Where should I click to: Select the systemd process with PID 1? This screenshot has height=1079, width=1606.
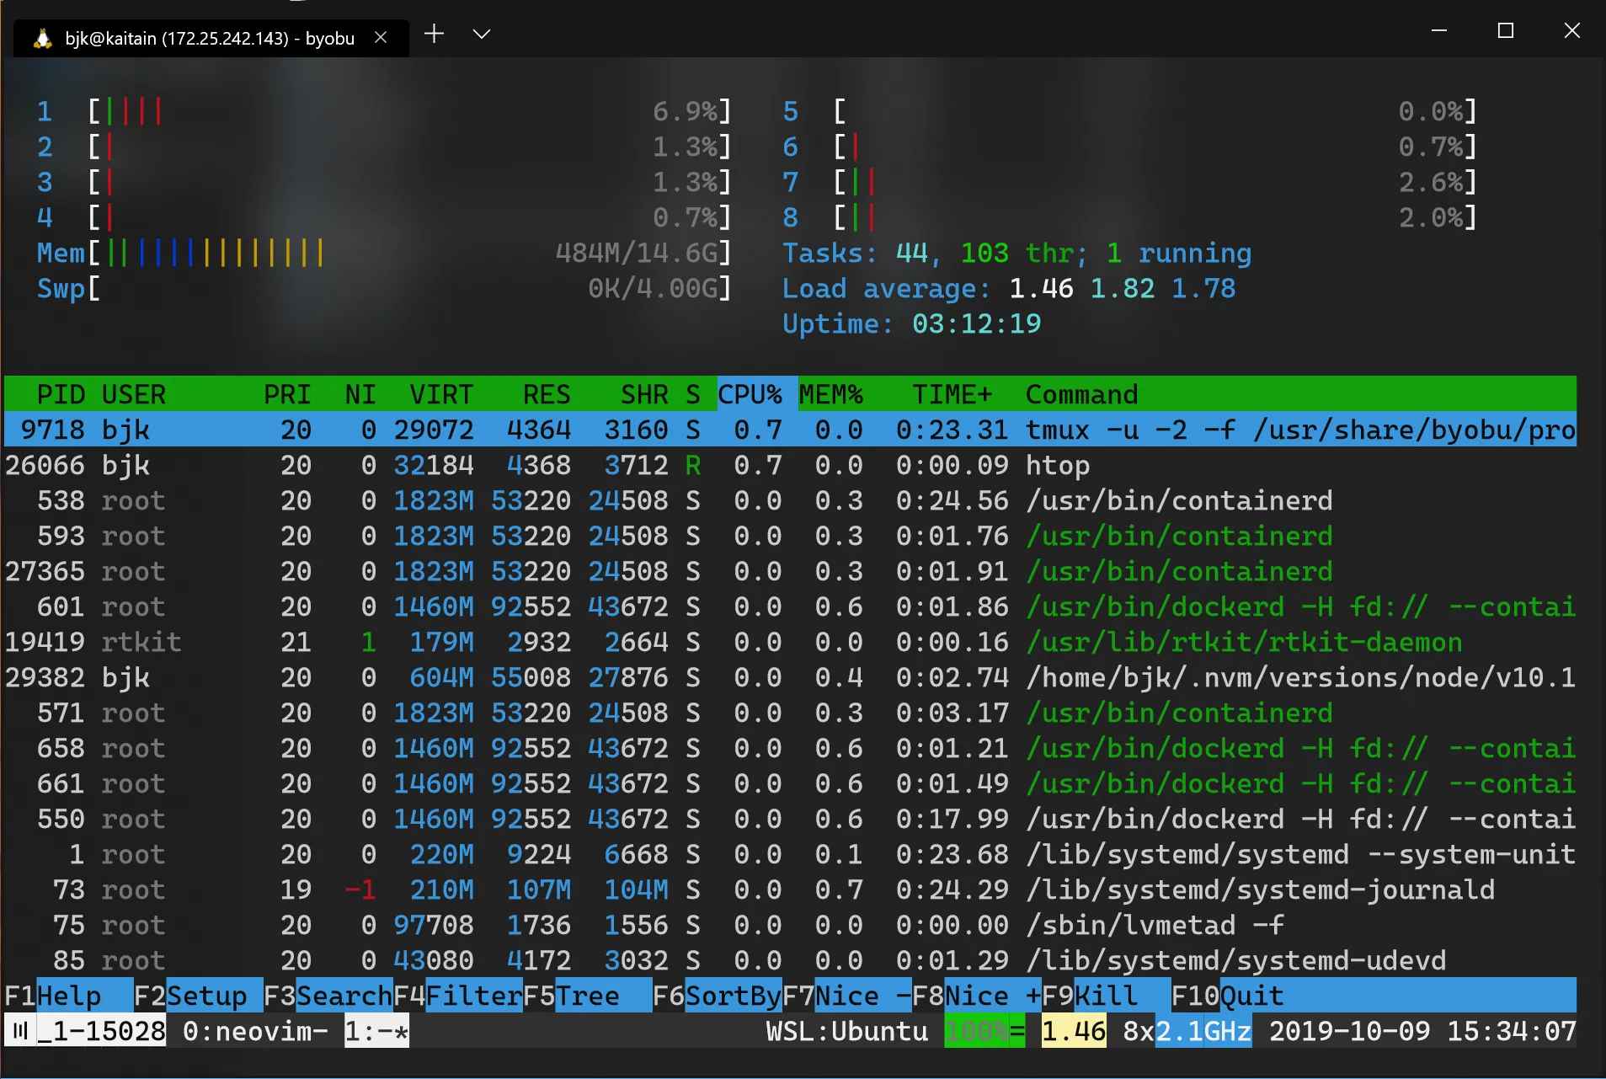pyautogui.click(x=790, y=854)
